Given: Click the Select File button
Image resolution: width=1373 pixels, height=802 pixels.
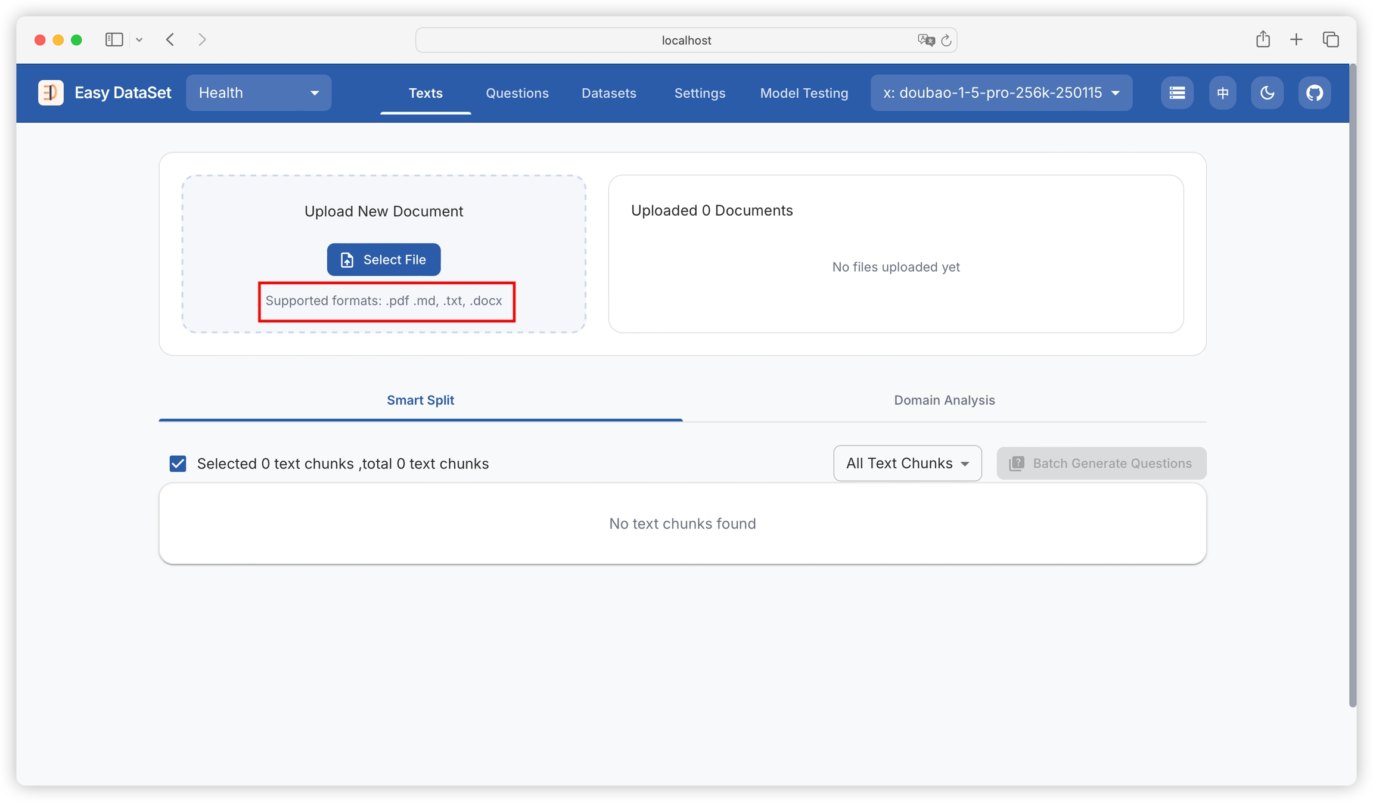Looking at the screenshot, I should (x=384, y=259).
